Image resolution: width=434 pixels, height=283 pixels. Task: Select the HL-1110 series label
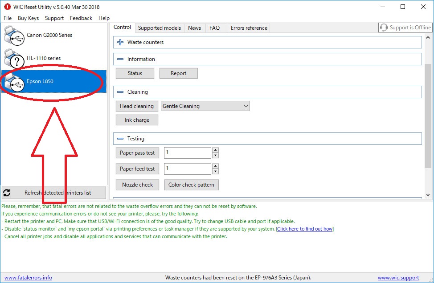click(x=44, y=58)
